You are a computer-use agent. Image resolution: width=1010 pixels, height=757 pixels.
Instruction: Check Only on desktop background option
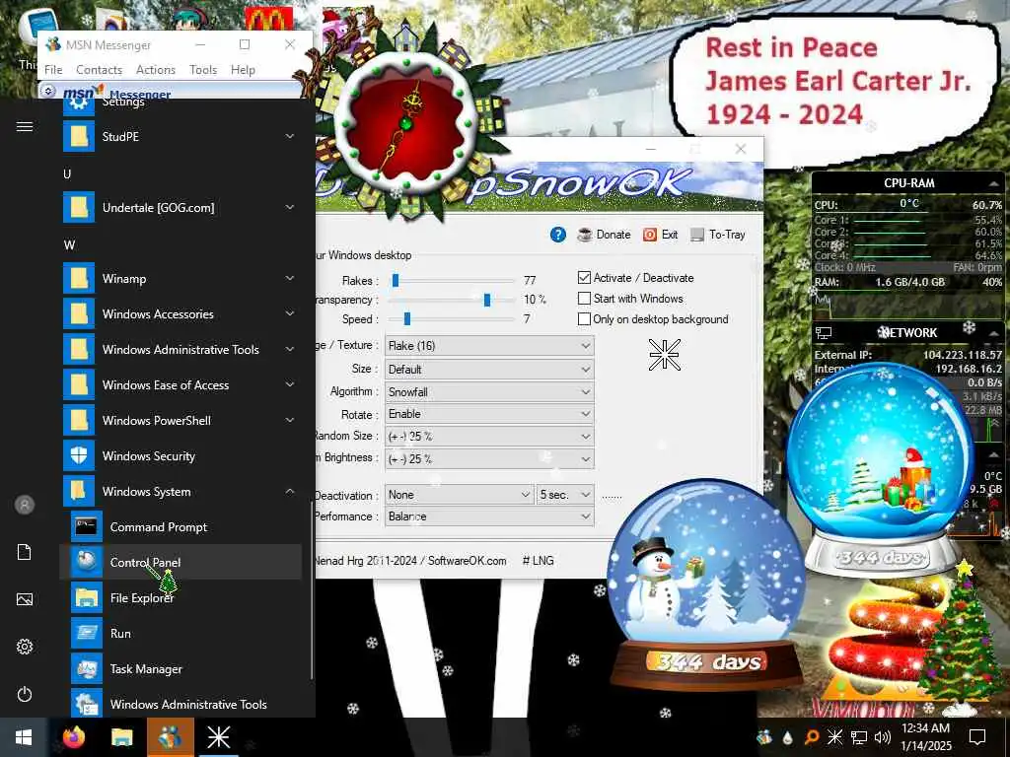584,318
